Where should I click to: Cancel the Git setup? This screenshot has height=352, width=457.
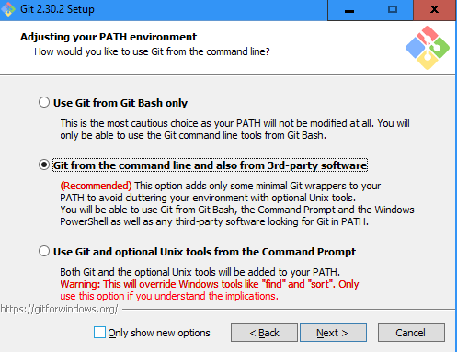411,333
